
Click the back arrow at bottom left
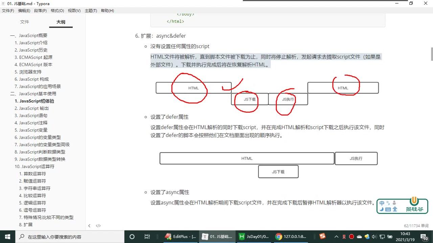pos(89,225)
